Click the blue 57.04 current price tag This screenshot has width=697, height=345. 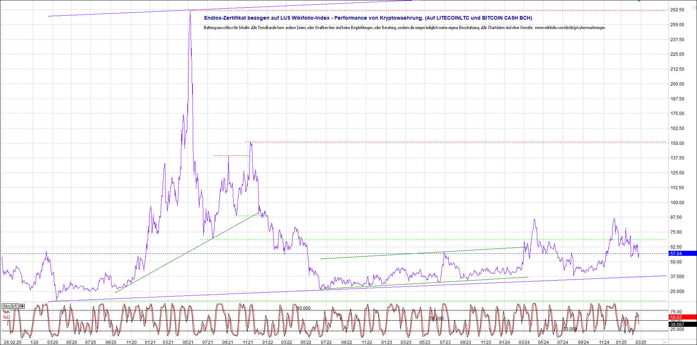[682, 254]
